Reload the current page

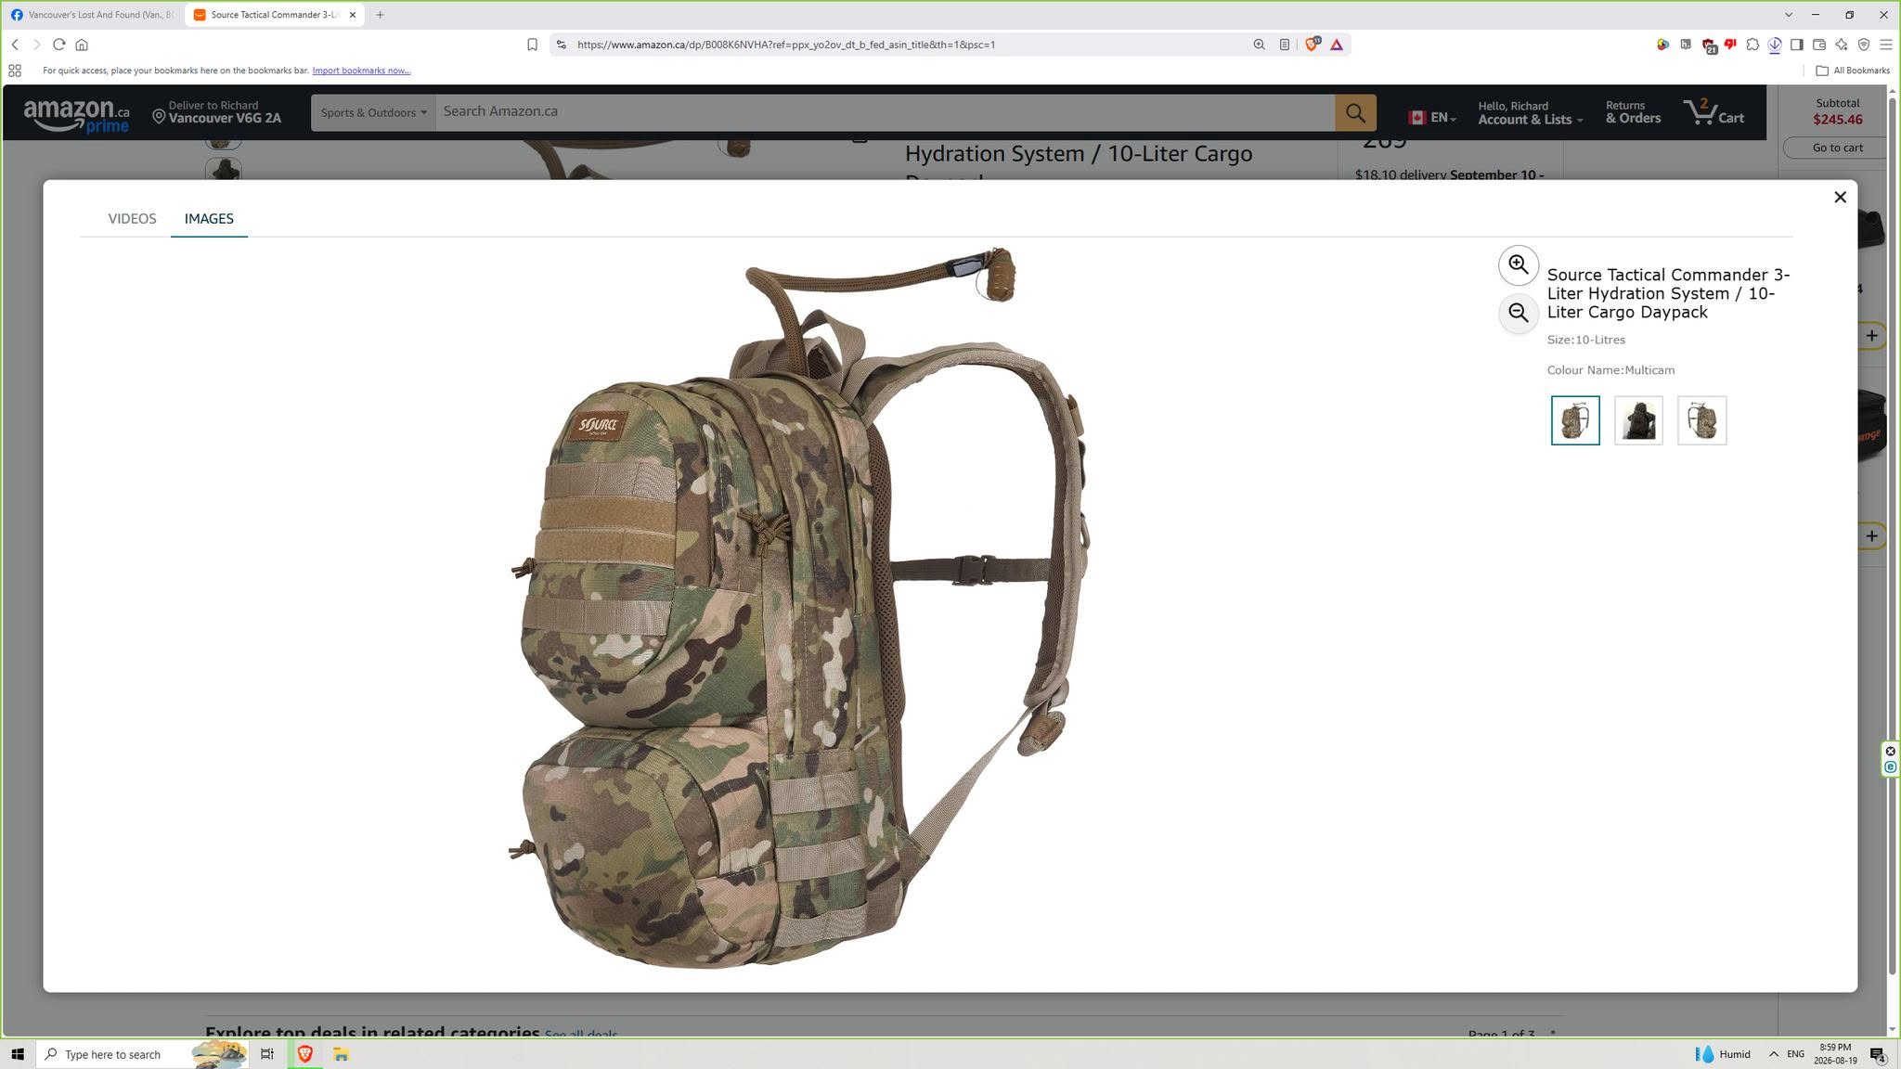(x=58, y=45)
